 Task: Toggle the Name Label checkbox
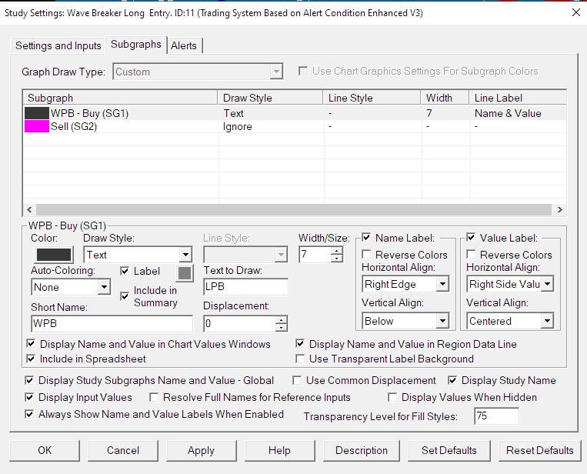(x=366, y=239)
